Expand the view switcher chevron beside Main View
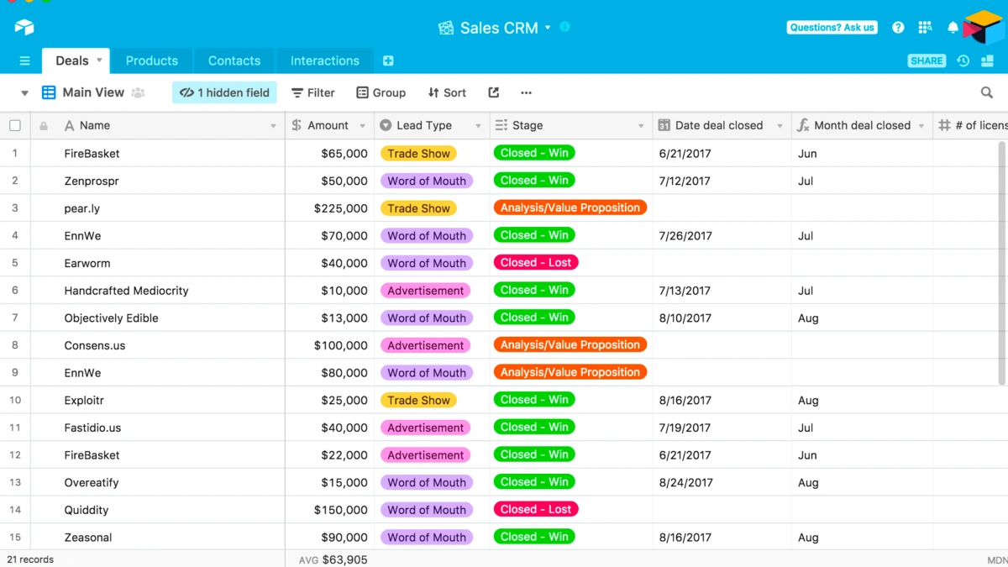 [24, 92]
